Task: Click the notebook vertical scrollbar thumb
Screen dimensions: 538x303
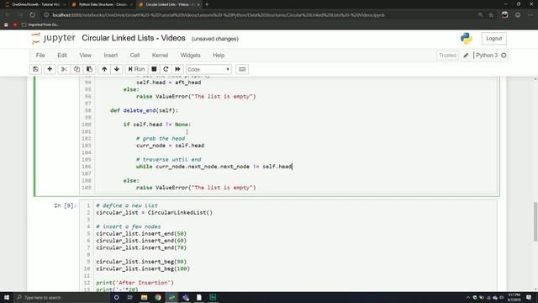Action: click(535, 221)
